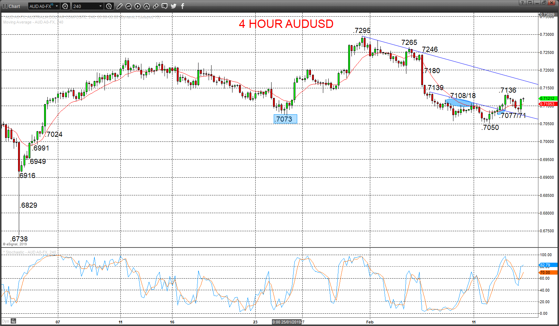This screenshot has height=326, width=559.
Task: Click the gray 0.73609 cursor price marker
Action: 548,15
